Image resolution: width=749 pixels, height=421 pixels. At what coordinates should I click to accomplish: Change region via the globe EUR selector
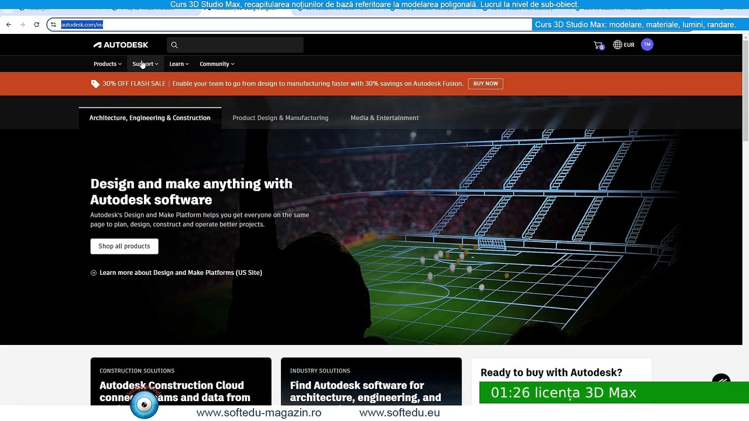pos(624,45)
